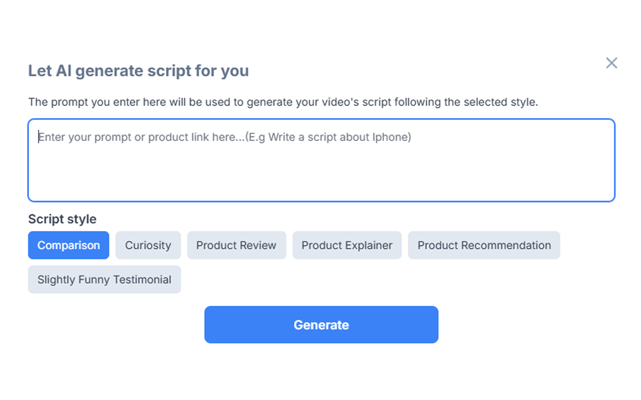Screen dimensions: 641x400
Task: Choose Product Recommendation style option
Action: coord(484,245)
